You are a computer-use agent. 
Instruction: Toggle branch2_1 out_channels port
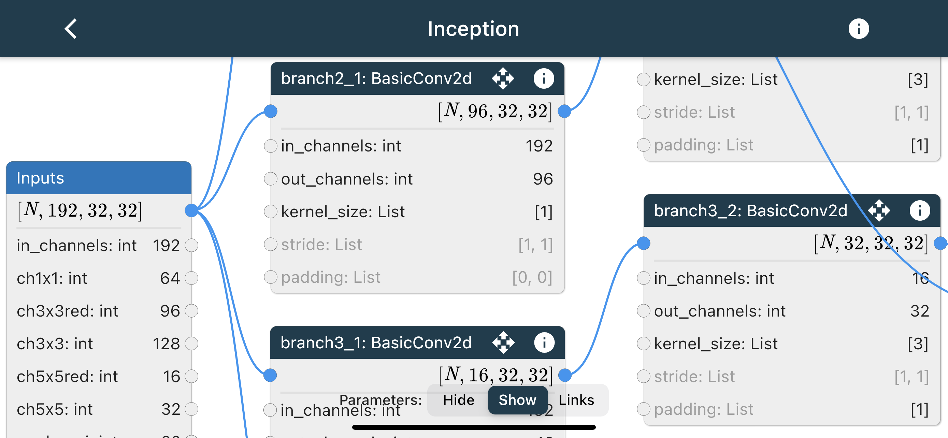point(271,179)
